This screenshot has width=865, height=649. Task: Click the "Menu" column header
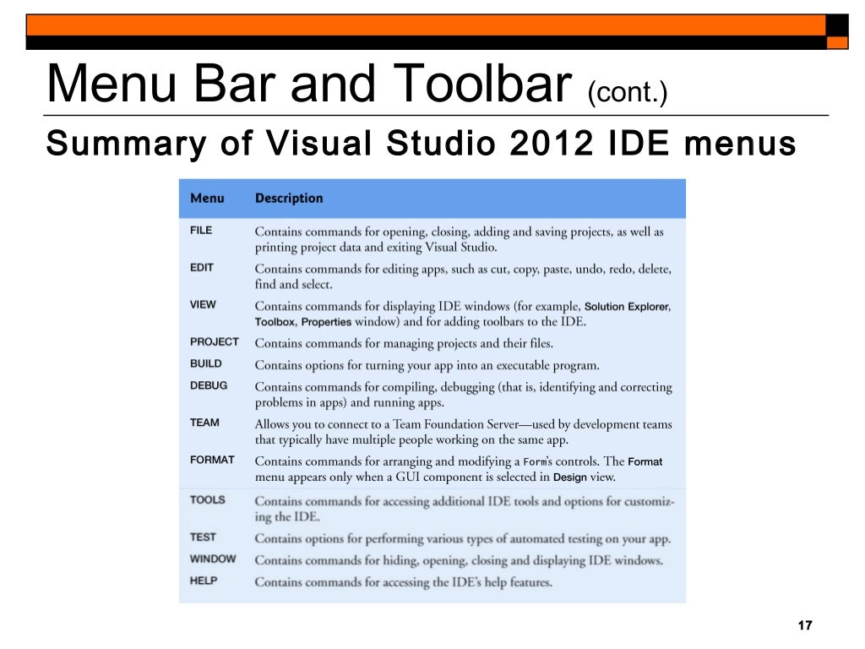coord(207,198)
